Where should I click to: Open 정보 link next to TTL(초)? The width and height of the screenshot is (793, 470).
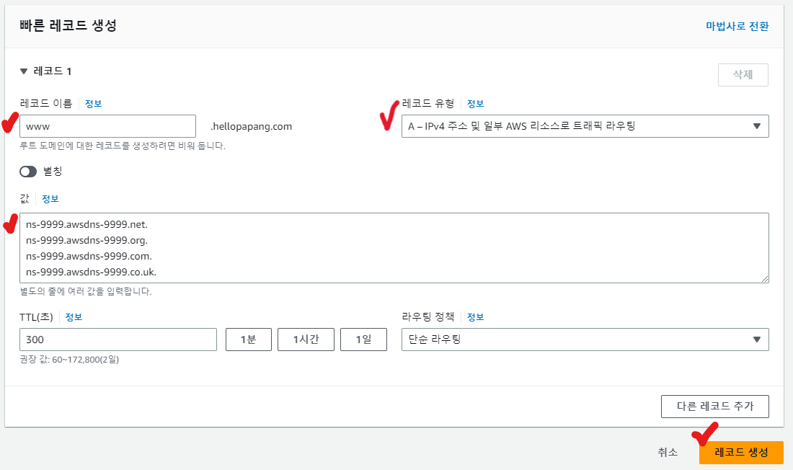click(74, 317)
